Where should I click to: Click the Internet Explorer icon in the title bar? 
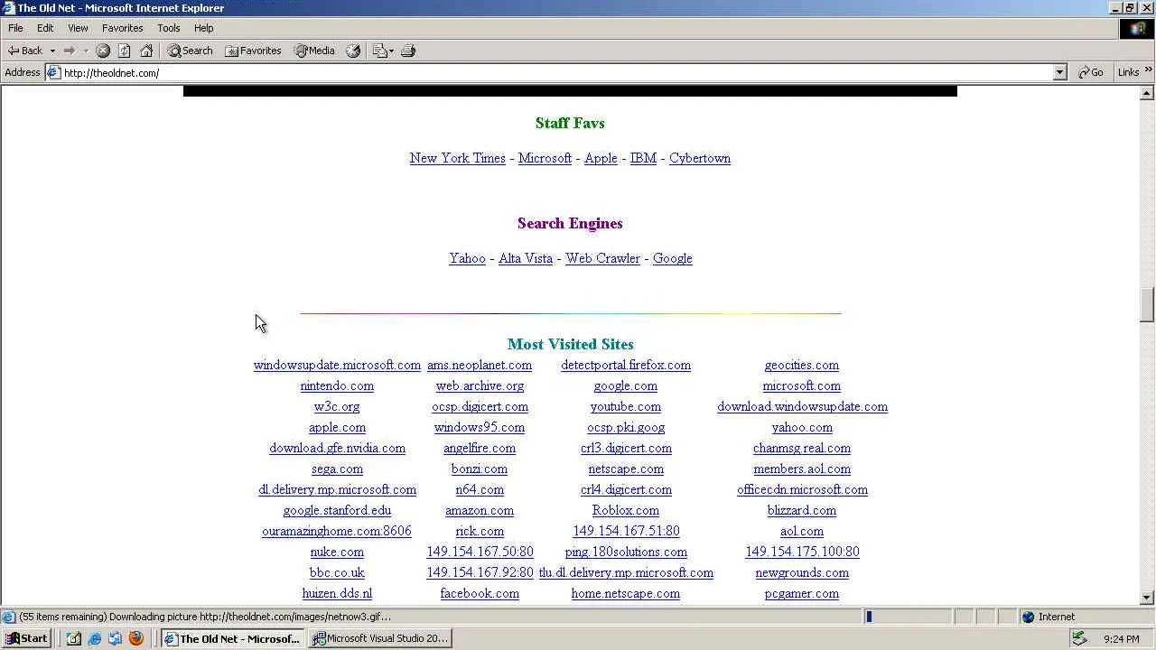tap(9, 8)
